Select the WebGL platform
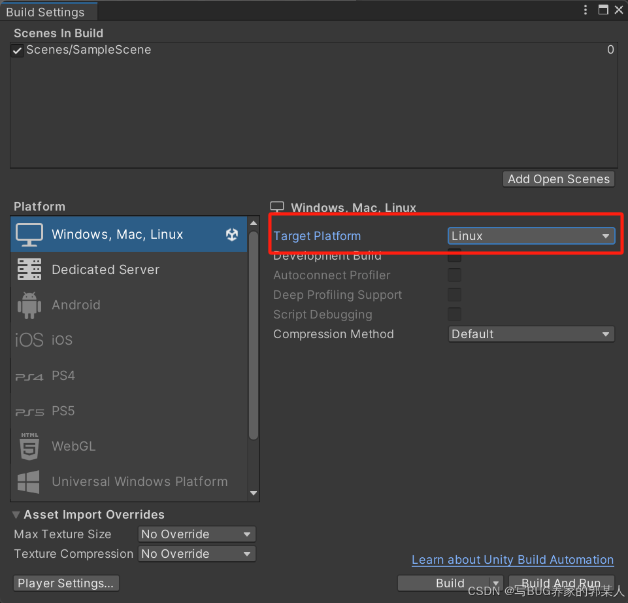Image resolution: width=628 pixels, height=603 pixels. (129, 446)
